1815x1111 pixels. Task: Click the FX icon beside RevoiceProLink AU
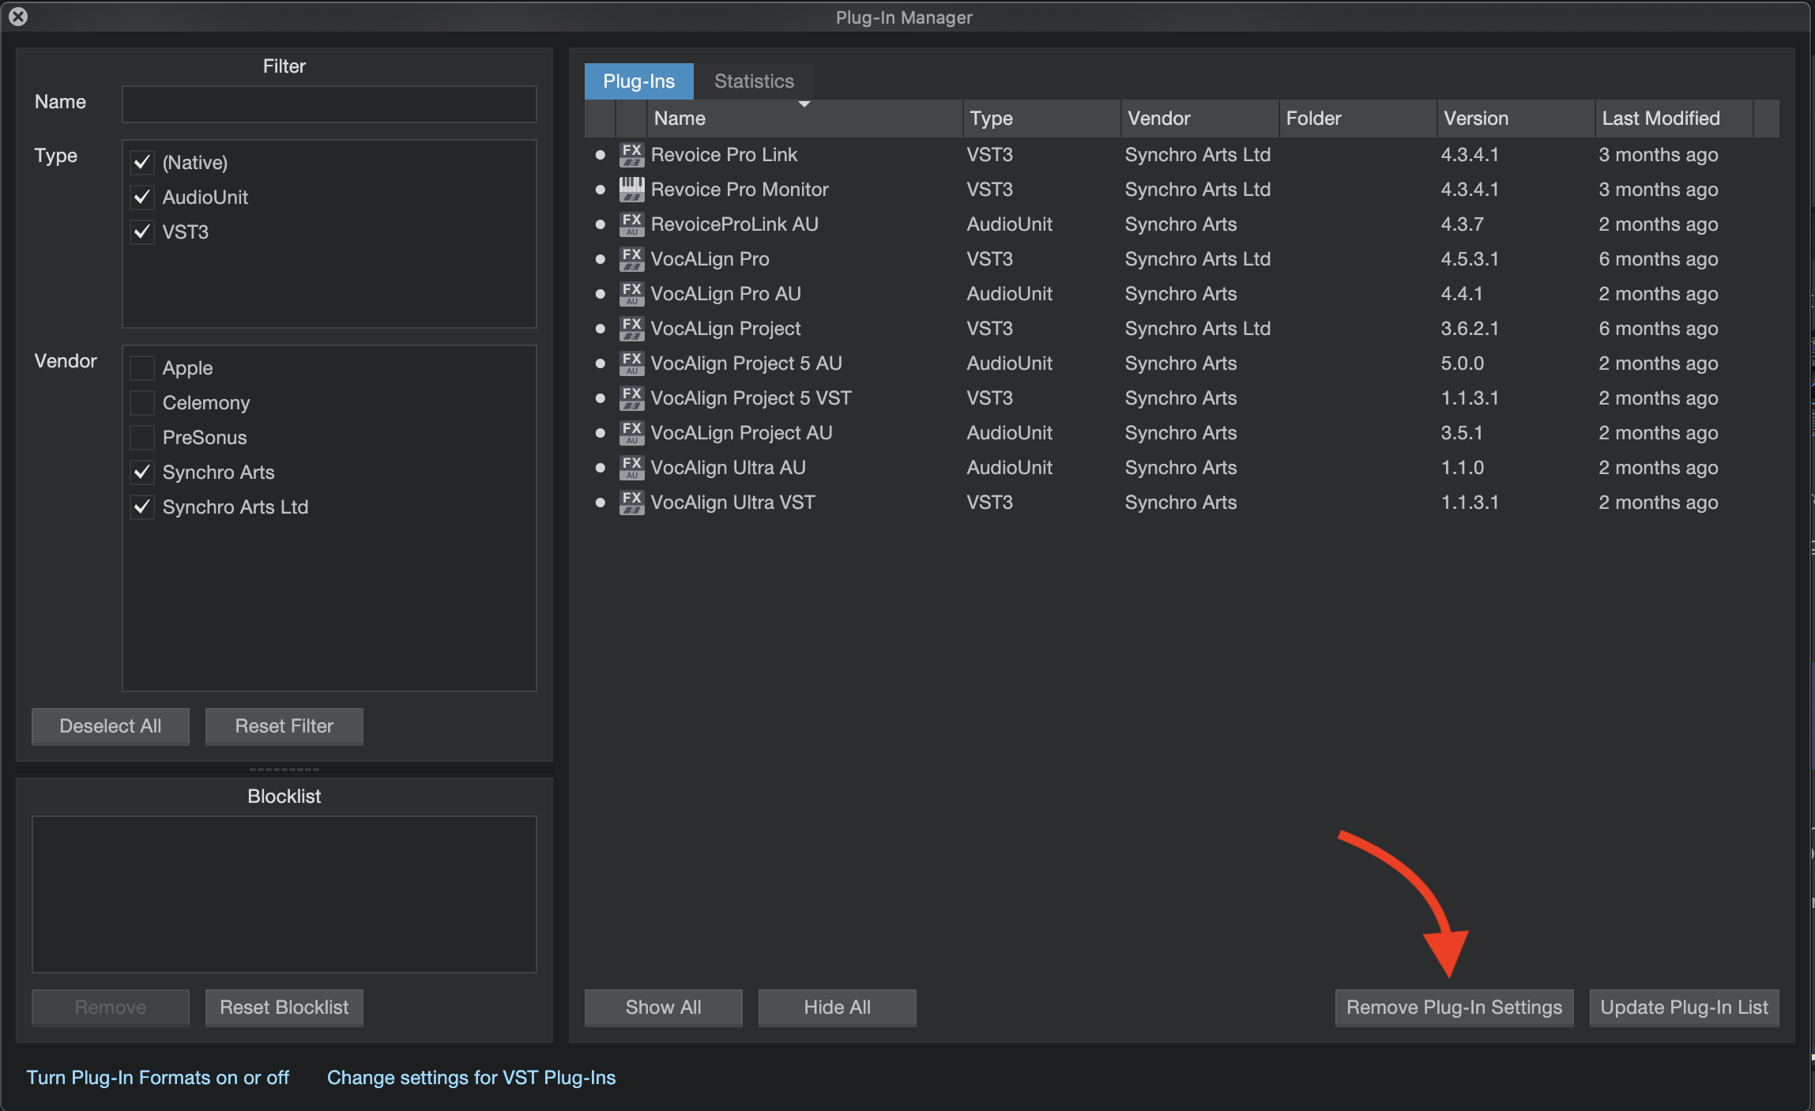(x=631, y=224)
